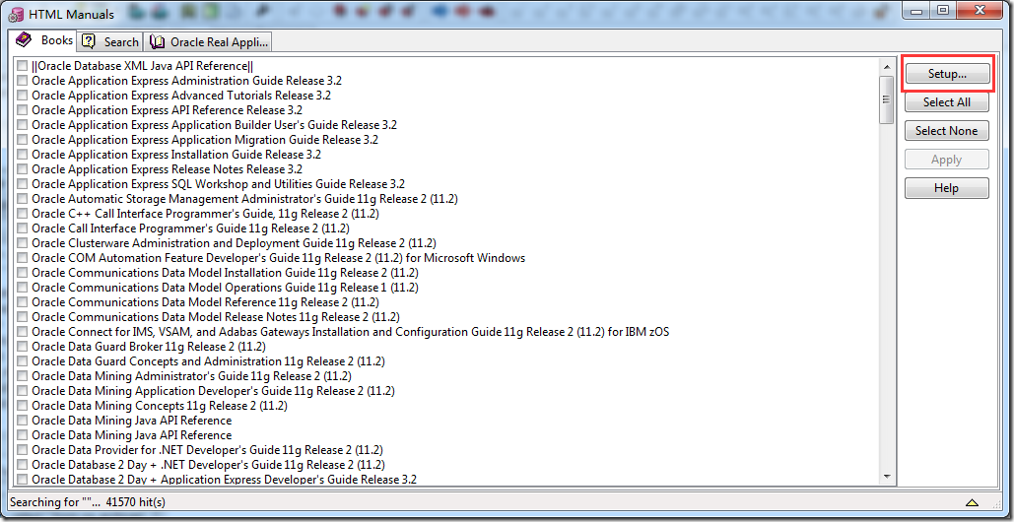Tick SQL Workshop and Utilities Guide checkbox
This screenshot has width=1014, height=522.
(22, 184)
